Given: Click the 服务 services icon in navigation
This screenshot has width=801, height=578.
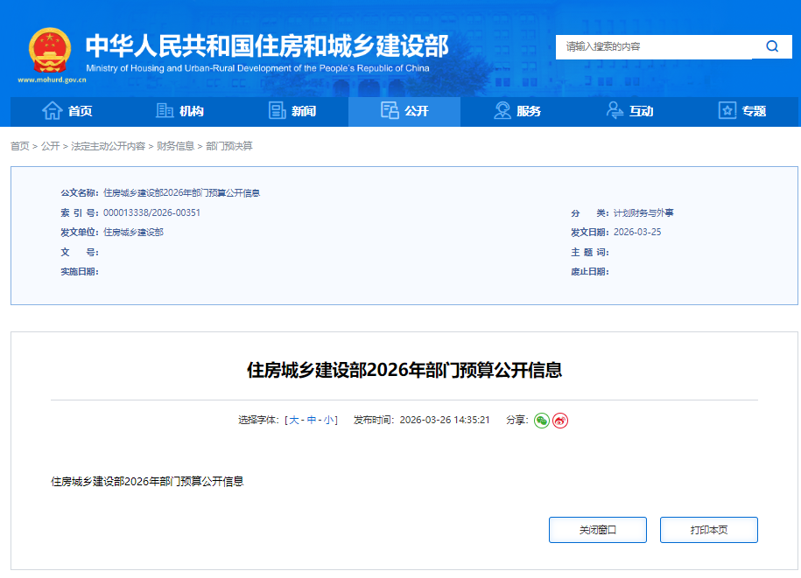Looking at the screenshot, I should coord(502,111).
